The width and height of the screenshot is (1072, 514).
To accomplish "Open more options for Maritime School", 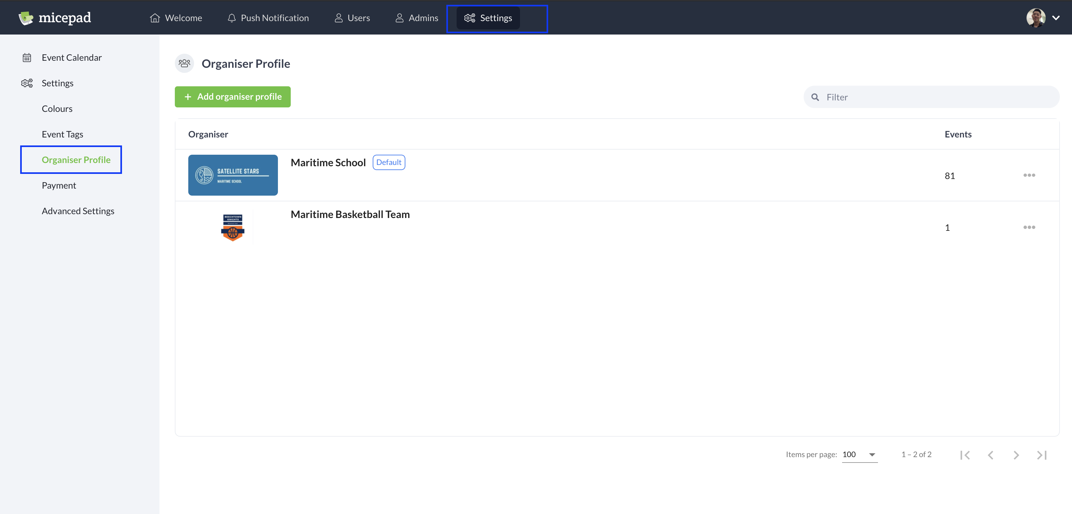I will tap(1029, 175).
